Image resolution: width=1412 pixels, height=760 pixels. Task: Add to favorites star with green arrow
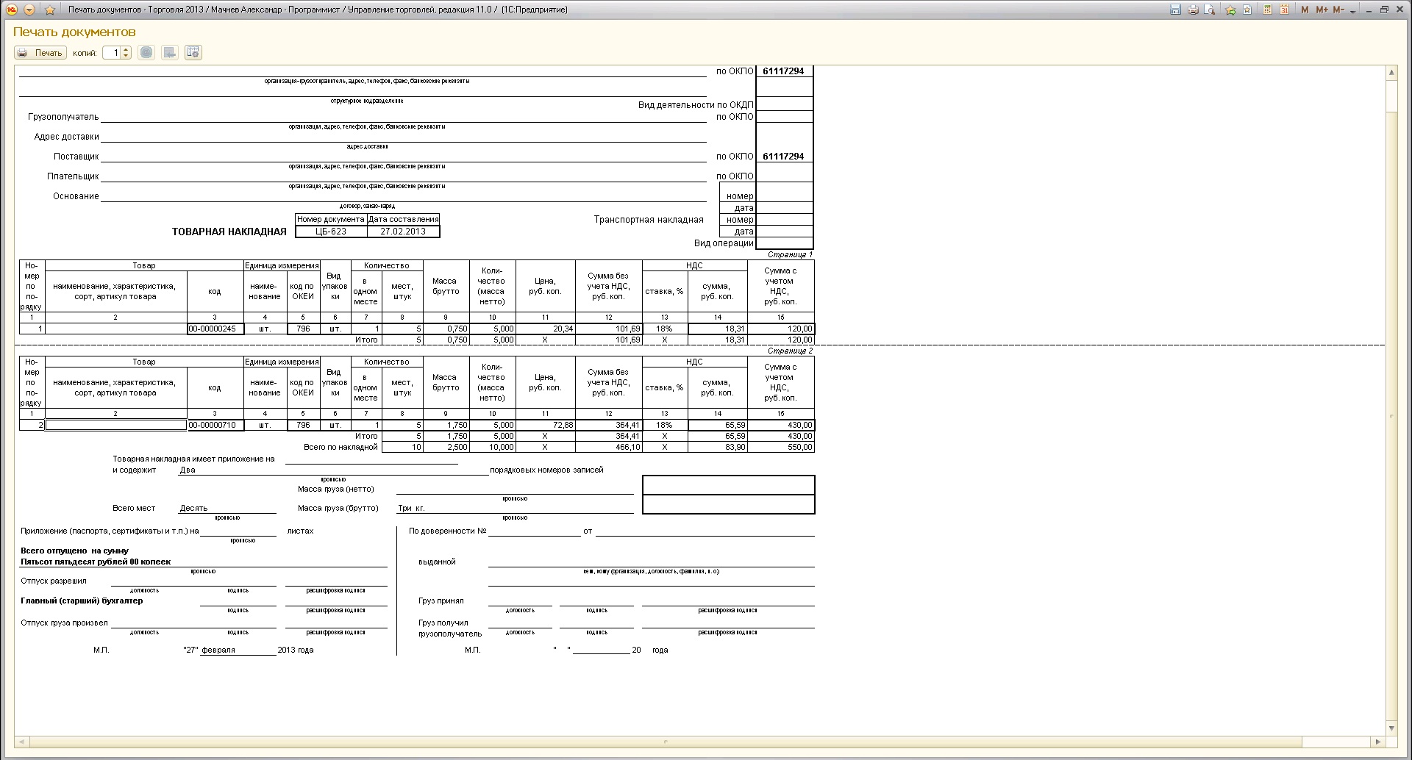click(x=1230, y=10)
